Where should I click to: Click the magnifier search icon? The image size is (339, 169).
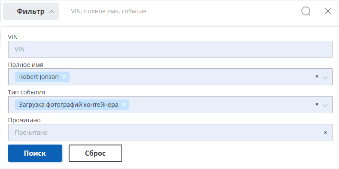pos(306,11)
